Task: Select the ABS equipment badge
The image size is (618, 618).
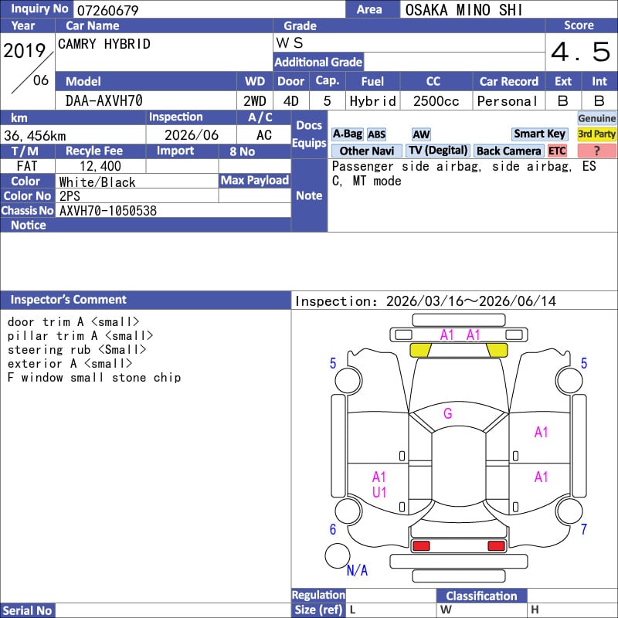Action: click(376, 134)
